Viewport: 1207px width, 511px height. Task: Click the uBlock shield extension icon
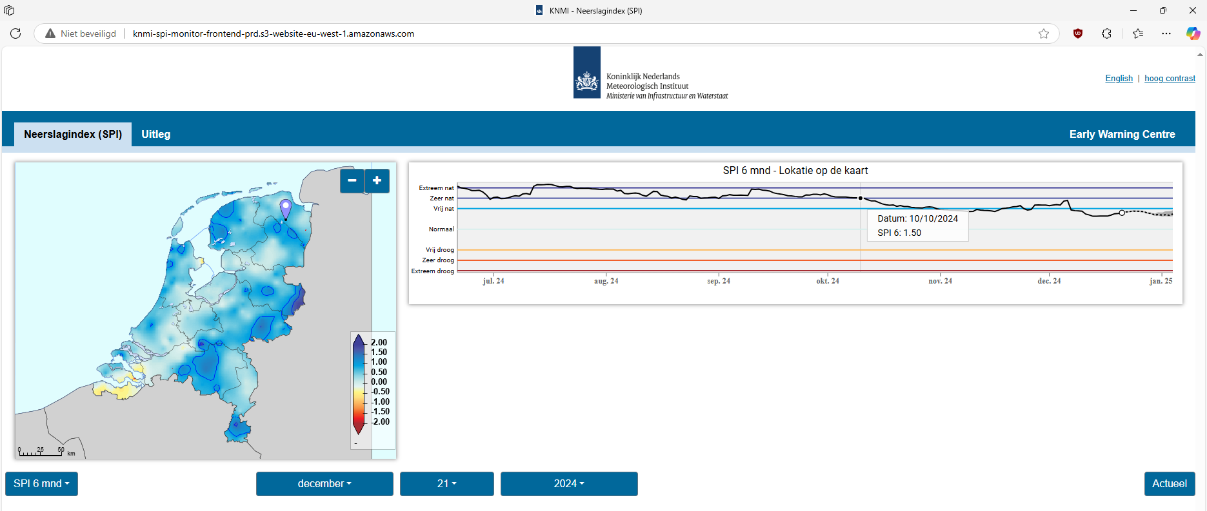[1077, 34]
